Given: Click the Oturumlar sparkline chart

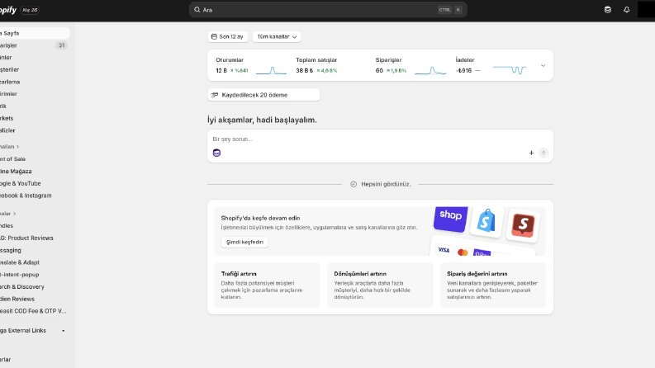Looking at the screenshot, I should (x=272, y=70).
